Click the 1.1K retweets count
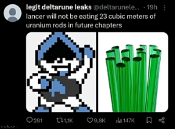175x129 pixels. coord(68,121)
